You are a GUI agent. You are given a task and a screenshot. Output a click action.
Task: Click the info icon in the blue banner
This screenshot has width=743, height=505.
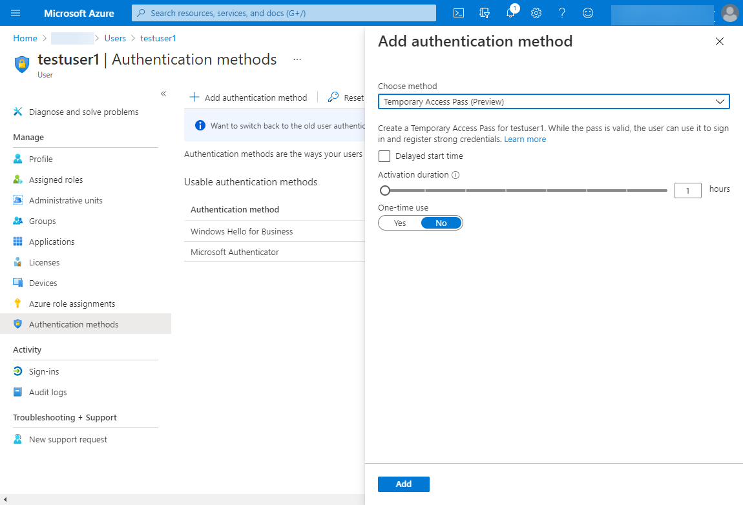click(x=200, y=125)
